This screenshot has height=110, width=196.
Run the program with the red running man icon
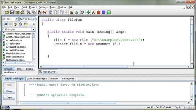click(93, 12)
